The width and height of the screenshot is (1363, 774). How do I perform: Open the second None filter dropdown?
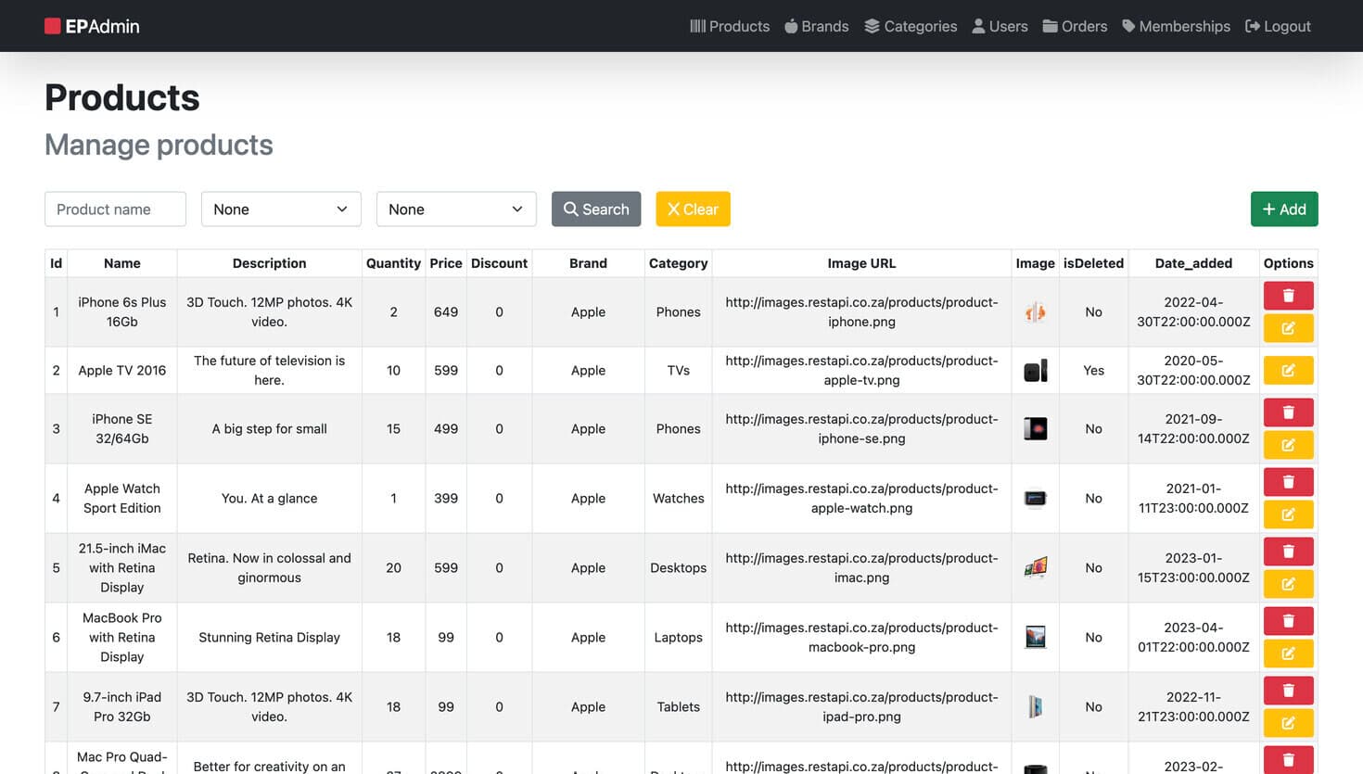pos(456,209)
